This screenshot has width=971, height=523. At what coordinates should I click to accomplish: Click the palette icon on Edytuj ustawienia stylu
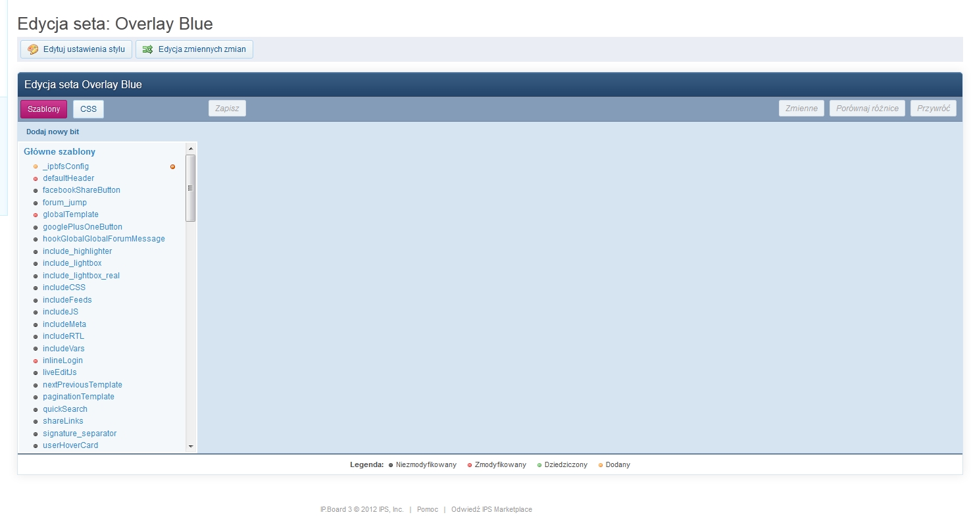[x=33, y=49]
